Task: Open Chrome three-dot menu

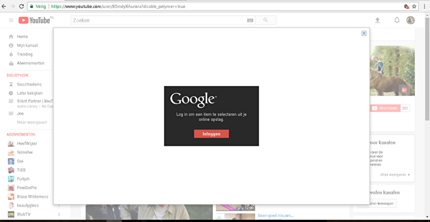Action: [424, 7]
